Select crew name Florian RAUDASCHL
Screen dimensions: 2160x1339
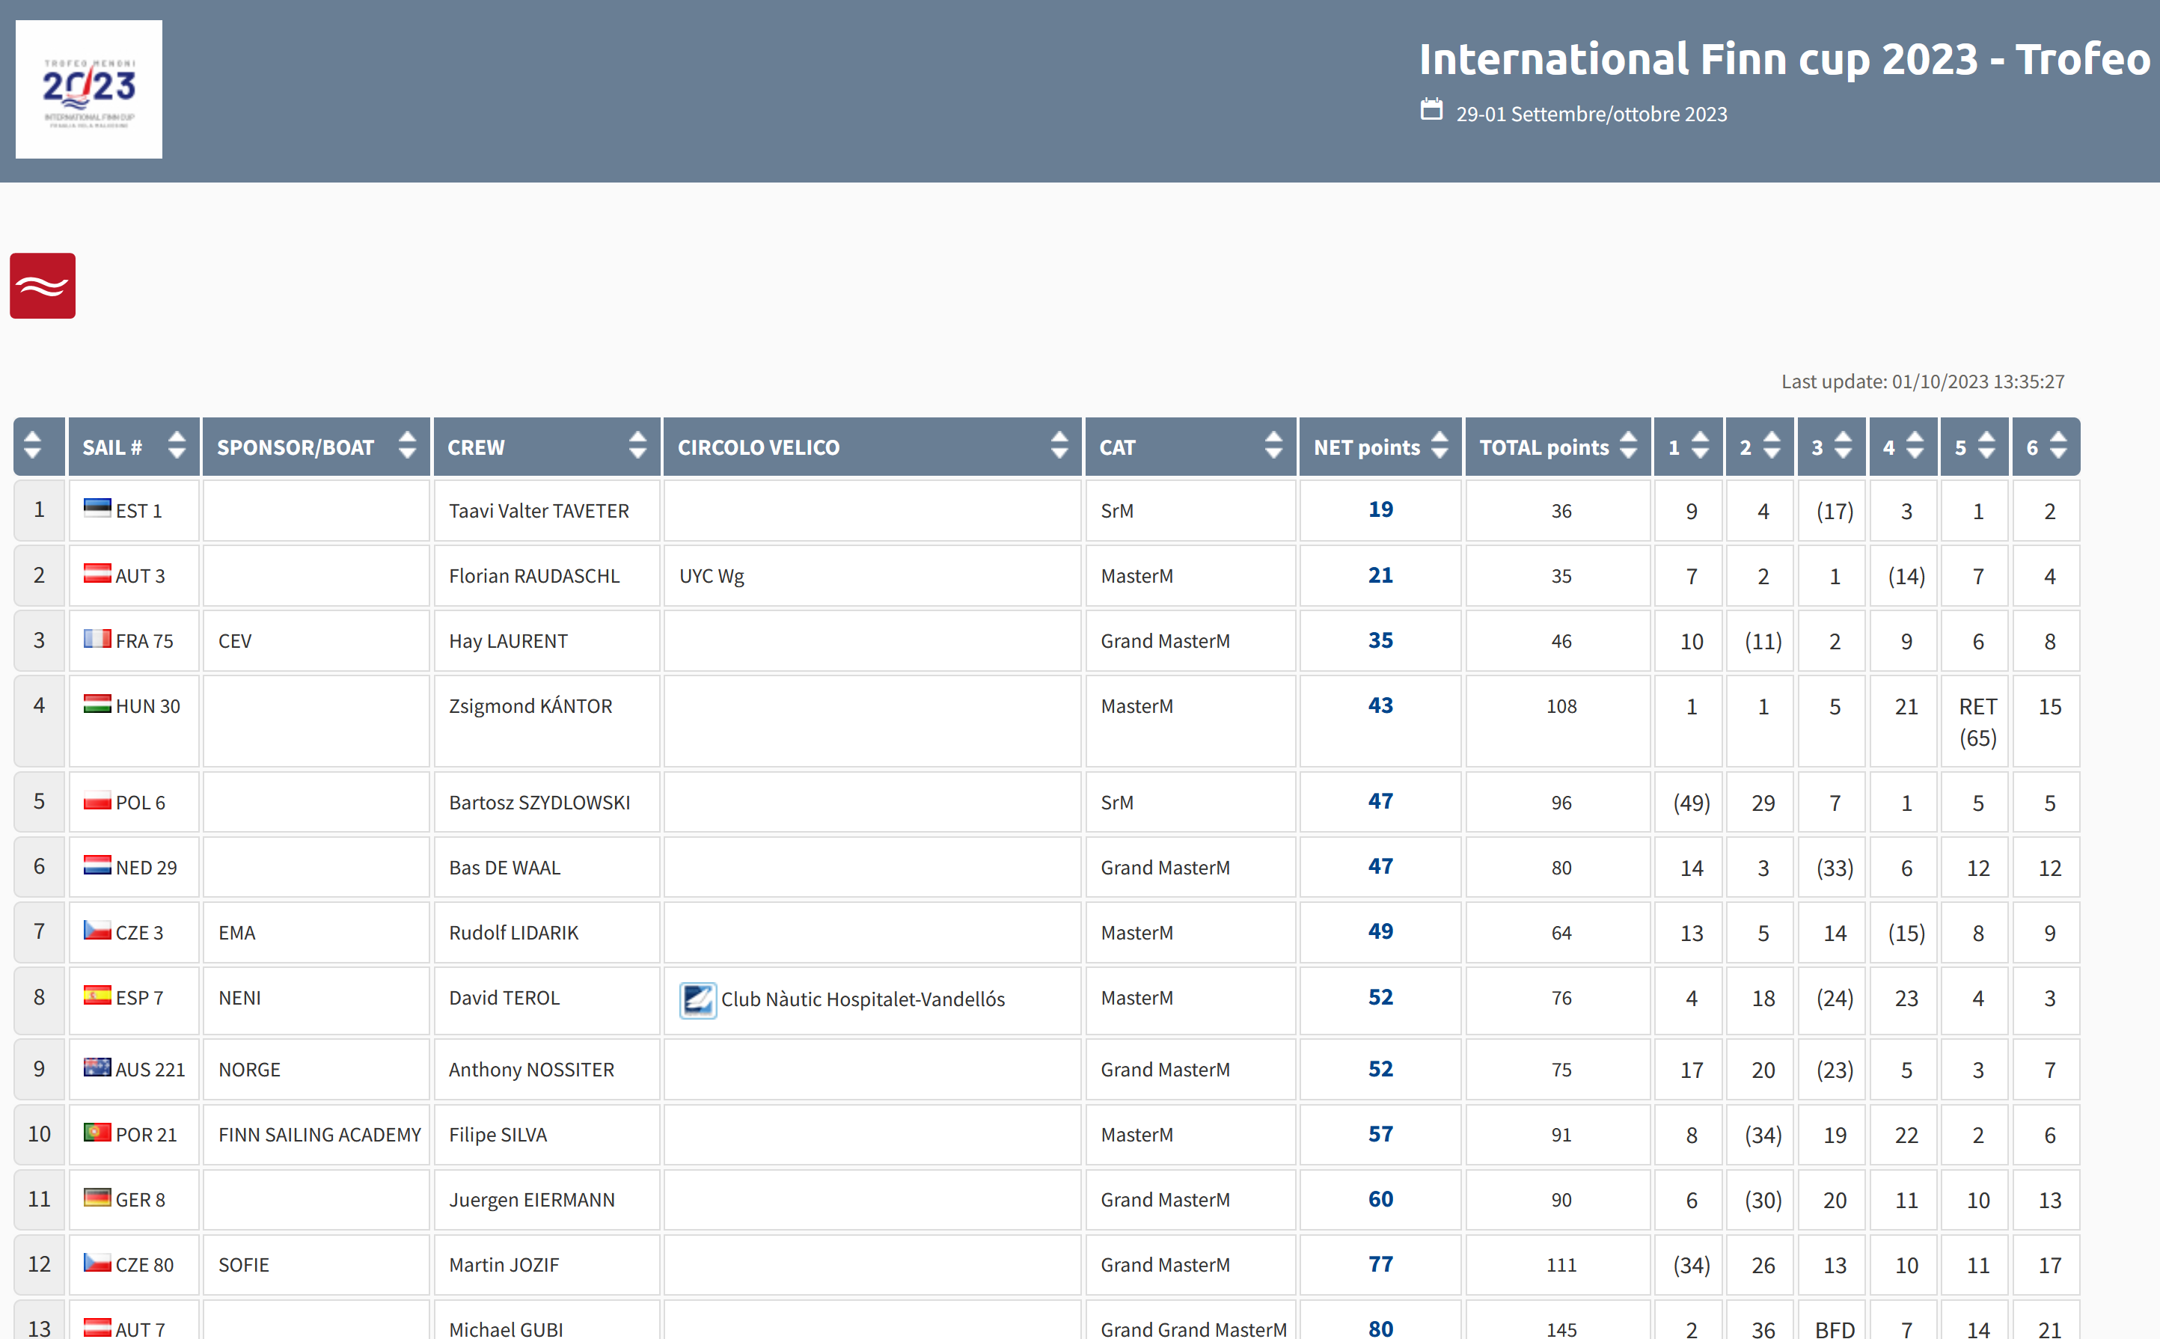pyautogui.click(x=534, y=576)
